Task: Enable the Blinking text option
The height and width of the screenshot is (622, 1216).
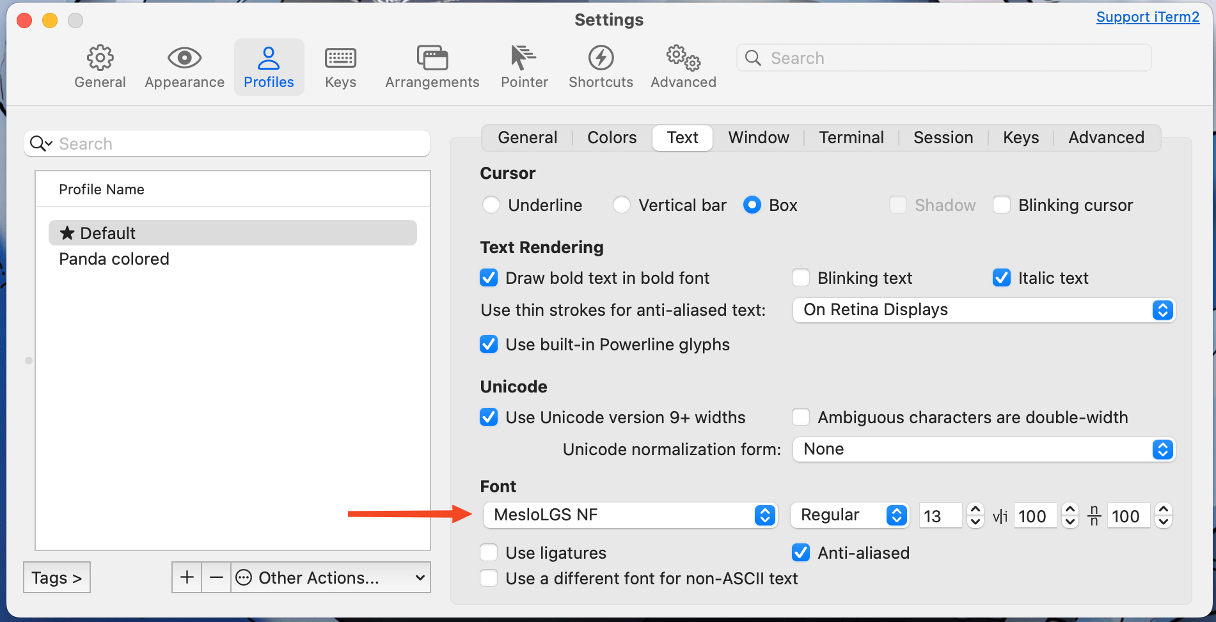Action: [x=800, y=277]
